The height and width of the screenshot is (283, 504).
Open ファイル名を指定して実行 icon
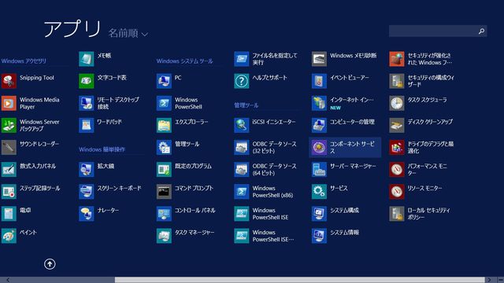(242, 59)
